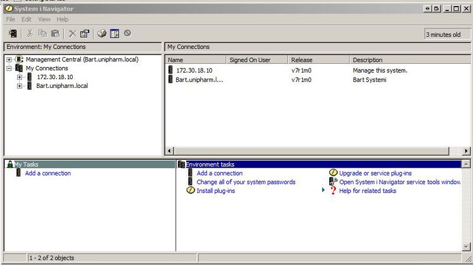
Task: Select the My Connections tree label
Action: [x=47, y=68]
